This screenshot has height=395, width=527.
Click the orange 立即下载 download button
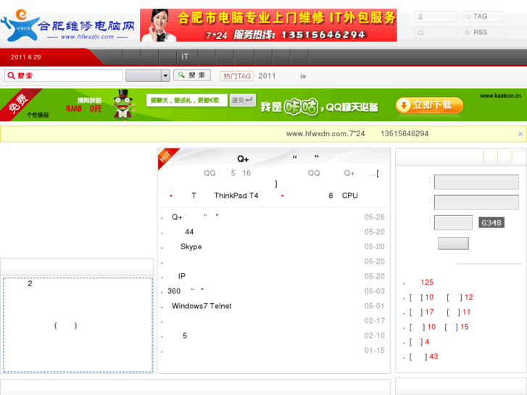(x=429, y=106)
